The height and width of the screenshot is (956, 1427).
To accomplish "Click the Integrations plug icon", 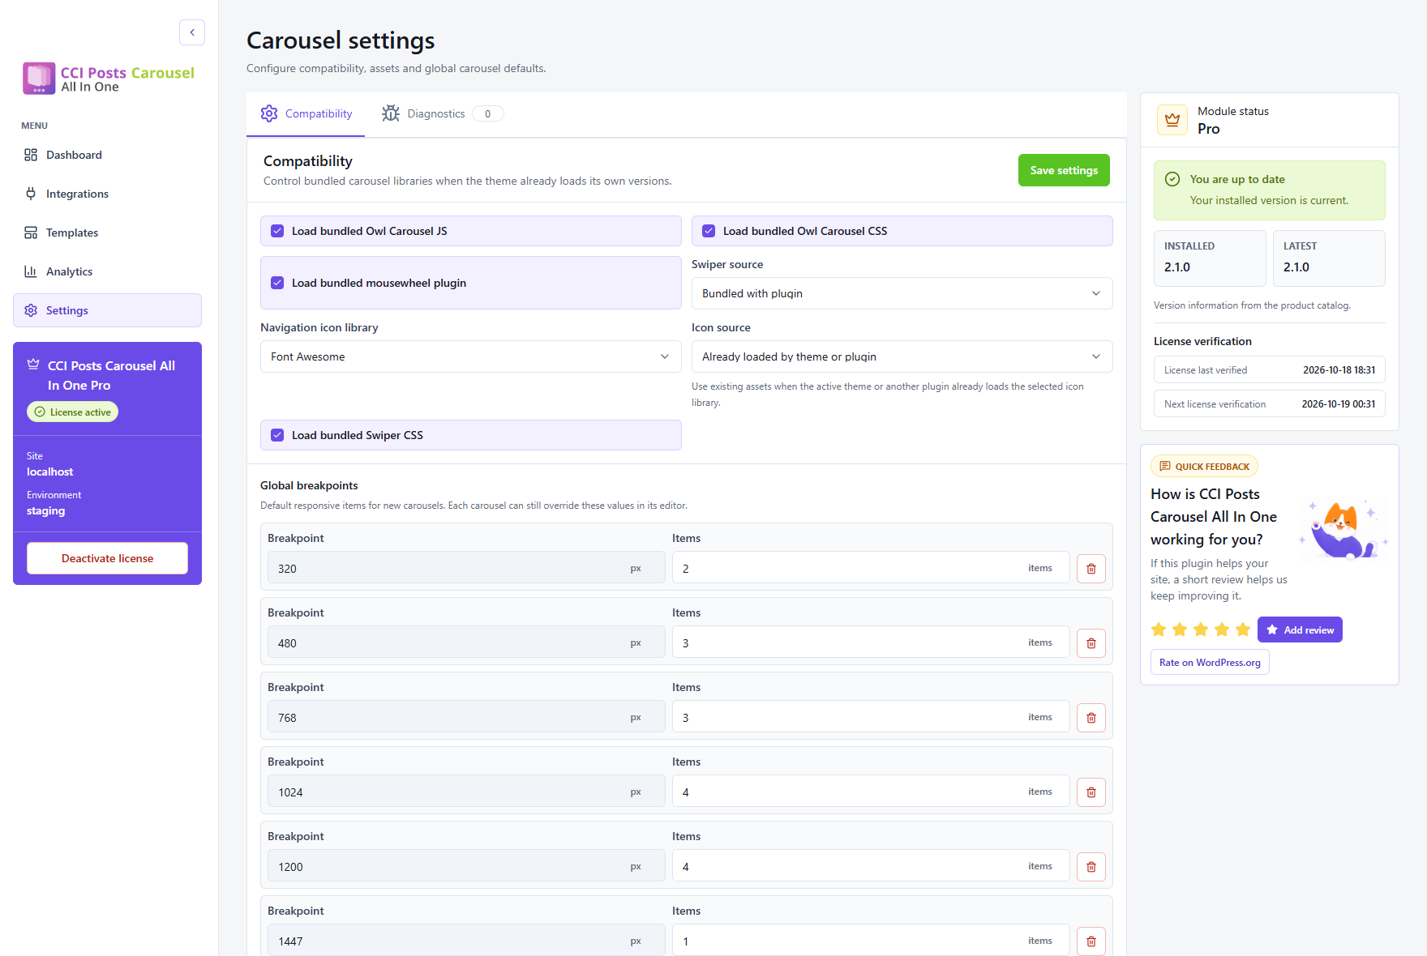I will (31, 194).
